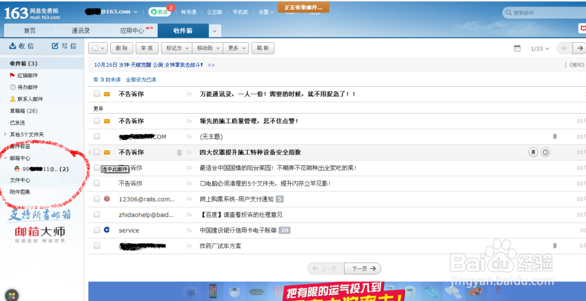Image resolution: width=586 pixels, height=301 pixels.
Task: Click the trash icon on 四大仪器 email row
Action: click(179, 152)
